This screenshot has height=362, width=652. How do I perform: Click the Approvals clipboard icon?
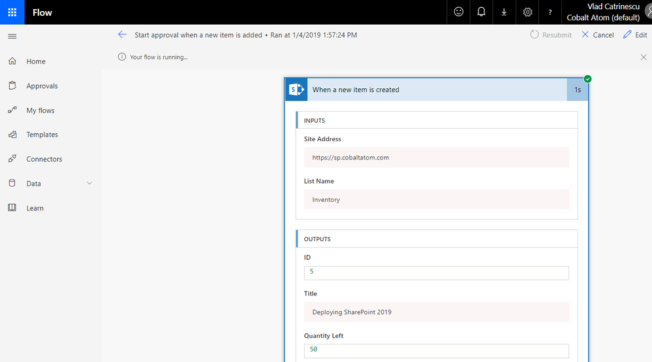click(x=12, y=86)
